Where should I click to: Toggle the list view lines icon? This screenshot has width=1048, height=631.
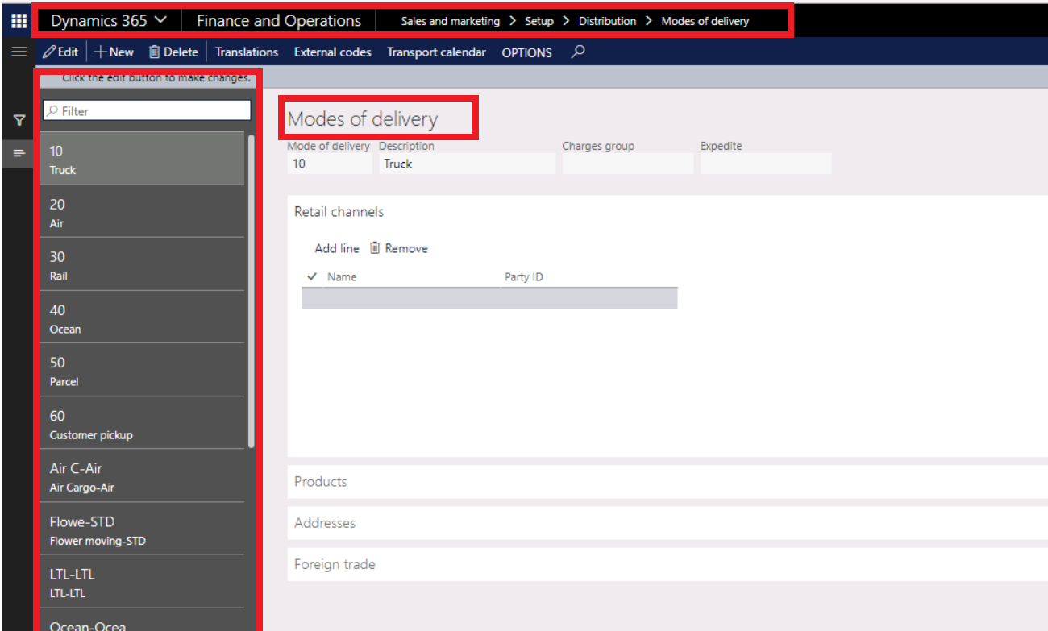(x=19, y=152)
